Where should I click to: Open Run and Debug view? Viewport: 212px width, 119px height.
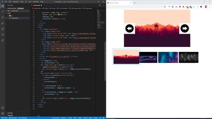click(x=3, y=23)
